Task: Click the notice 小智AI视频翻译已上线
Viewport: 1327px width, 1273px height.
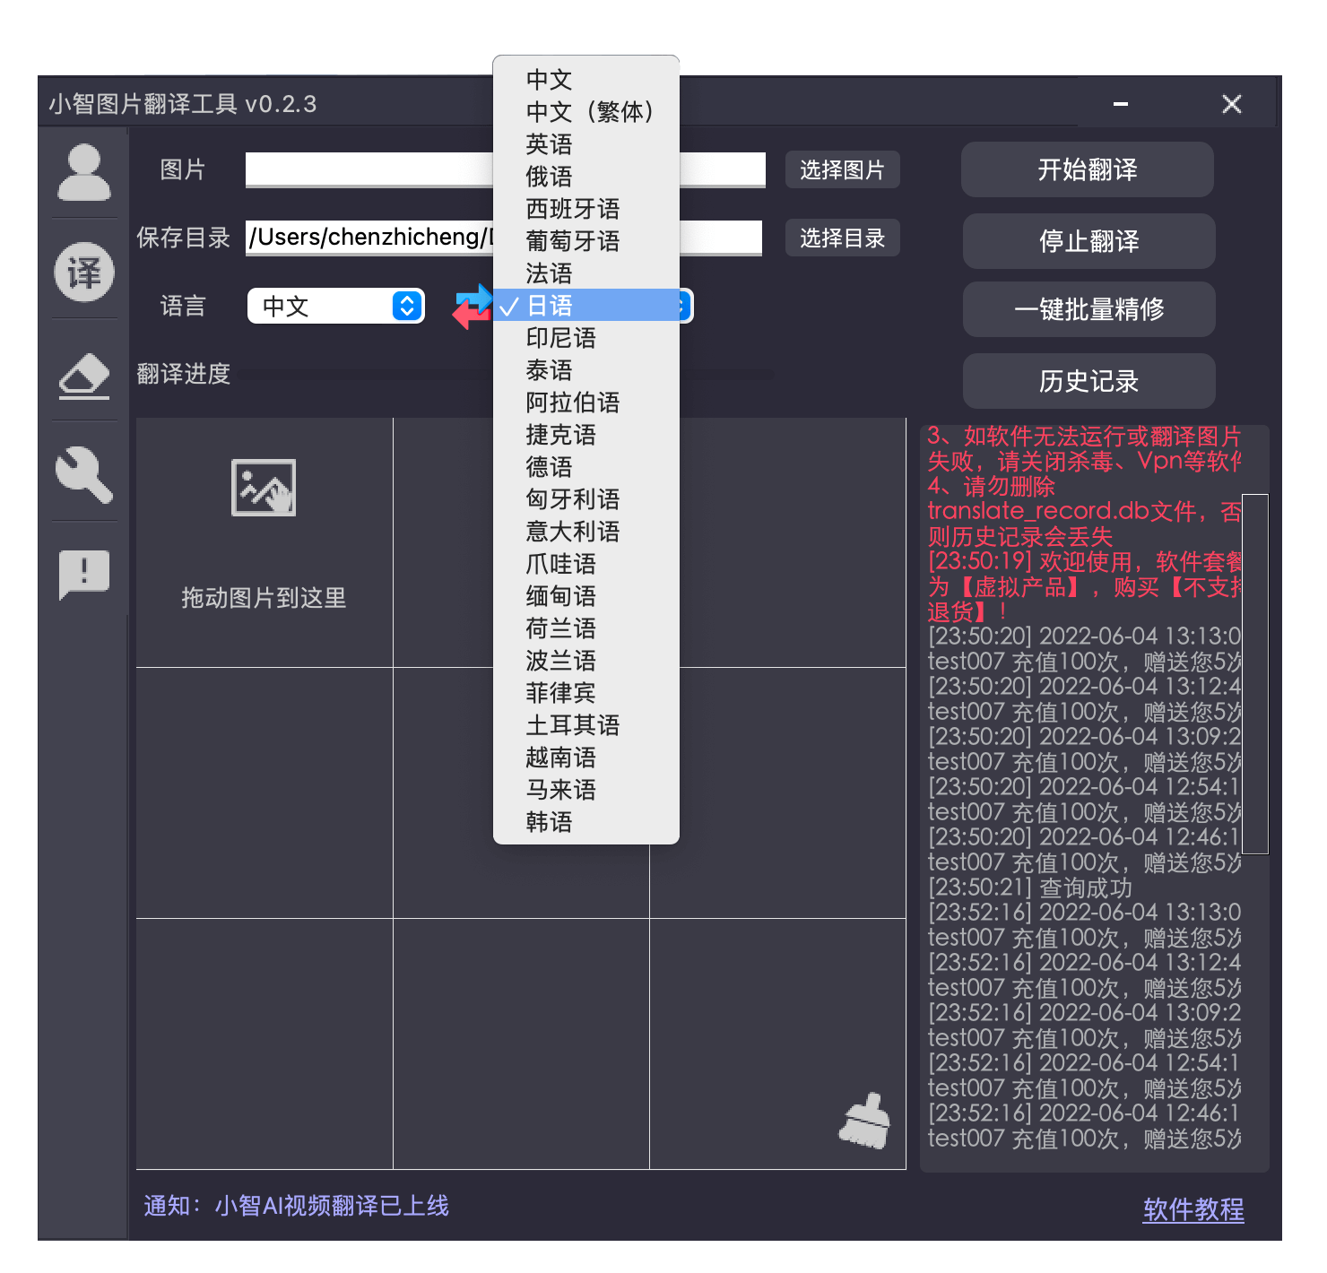Action: pyautogui.click(x=332, y=1206)
